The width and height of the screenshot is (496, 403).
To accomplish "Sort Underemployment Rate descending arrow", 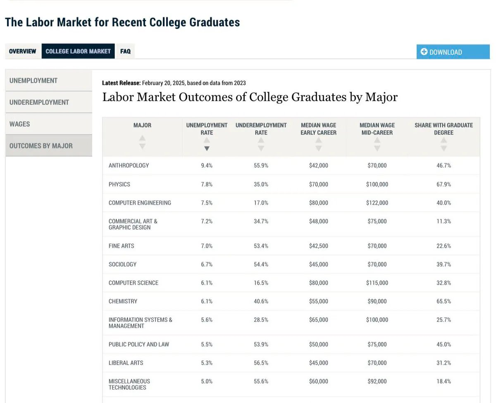I will [x=261, y=148].
